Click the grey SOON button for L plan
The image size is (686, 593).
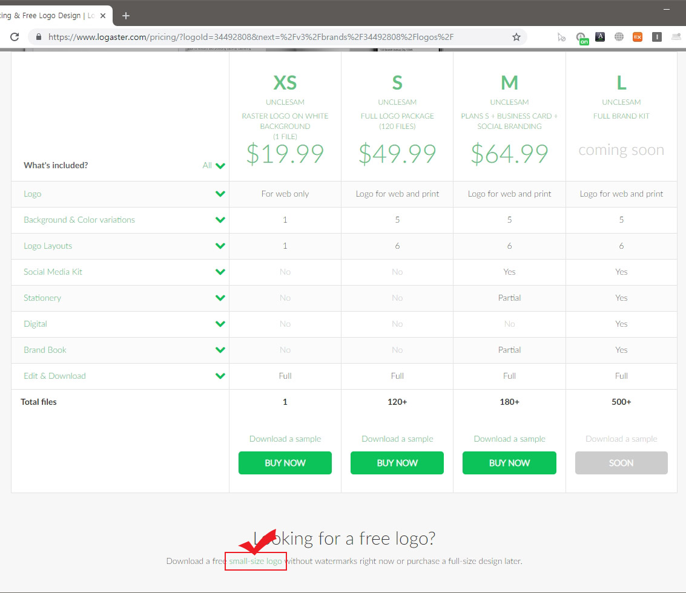pos(621,463)
